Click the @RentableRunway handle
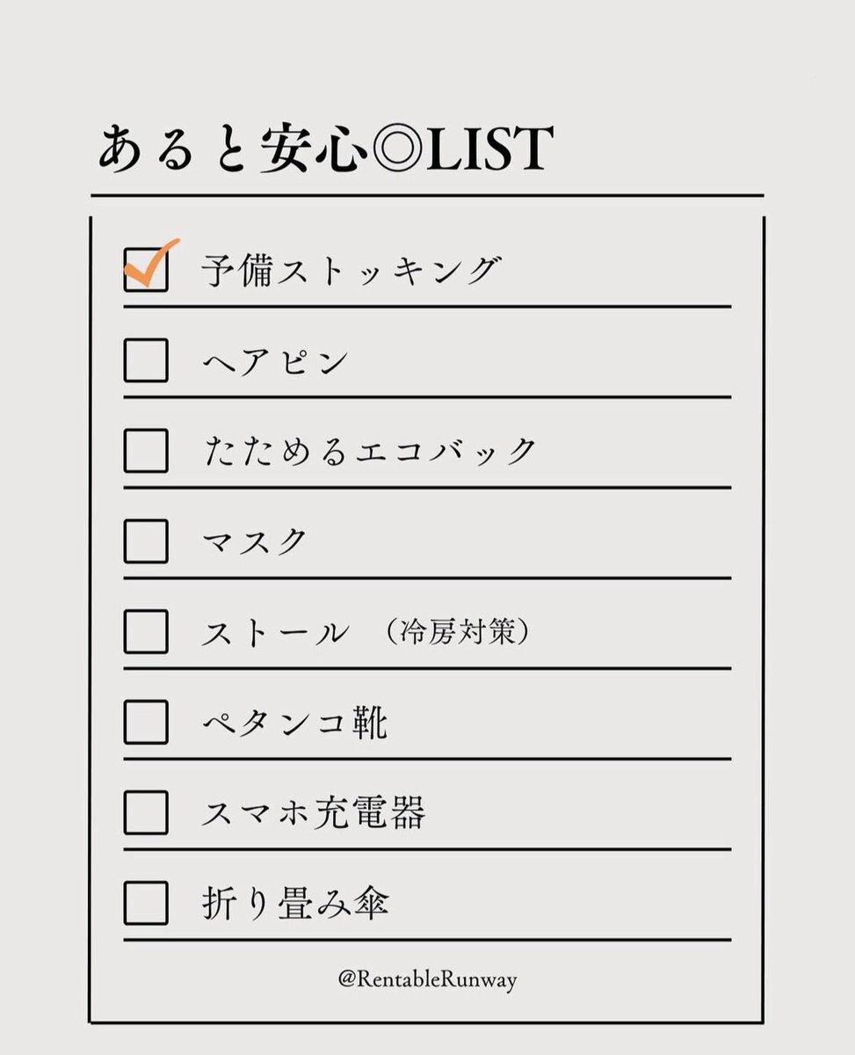Viewport: 855px width, 1055px height. tap(427, 979)
